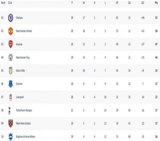Screen dimensions: 160x141
Task: Click the Liverpool club crest
Action: click(11, 97)
